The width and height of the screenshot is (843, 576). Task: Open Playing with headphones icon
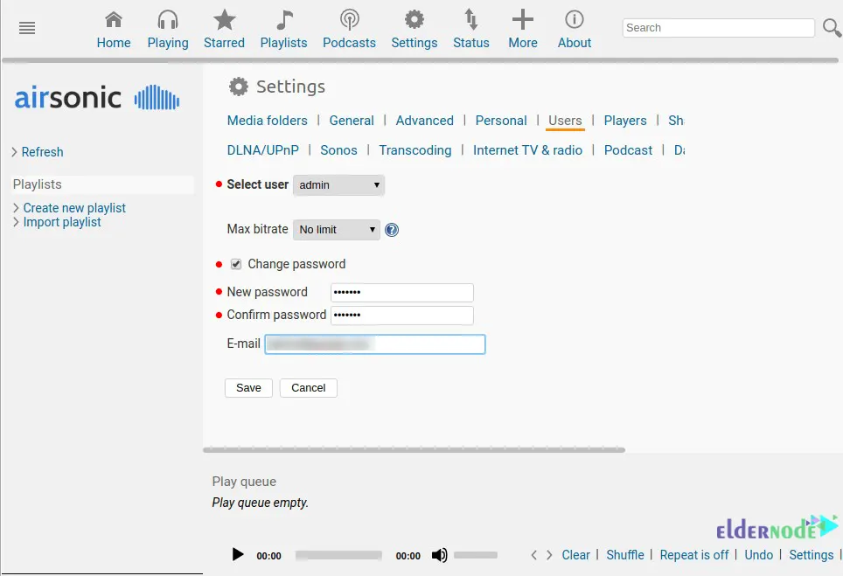click(168, 20)
